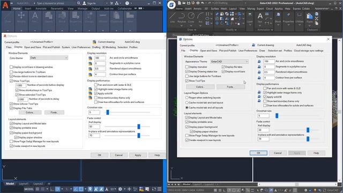This screenshot has height=193, width=343.
Task: Open the Profiles tab in AutoCAD Options
Action: click(x=133, y=47)
